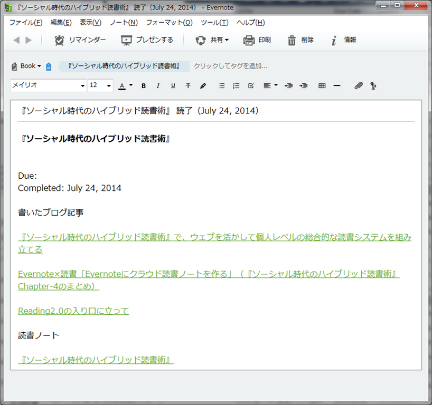
Task: Minimize the Evernote note window
Action: tap(383, 5)
